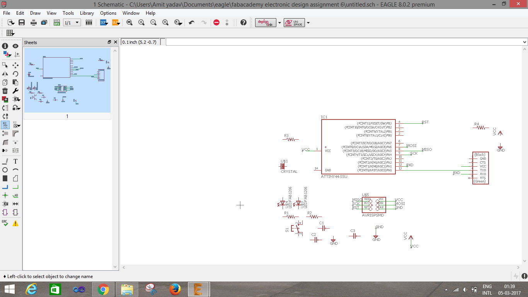Select the Copy tool
Image resolution: width=528 pixels, height=297 pixels.
[5, 82]
